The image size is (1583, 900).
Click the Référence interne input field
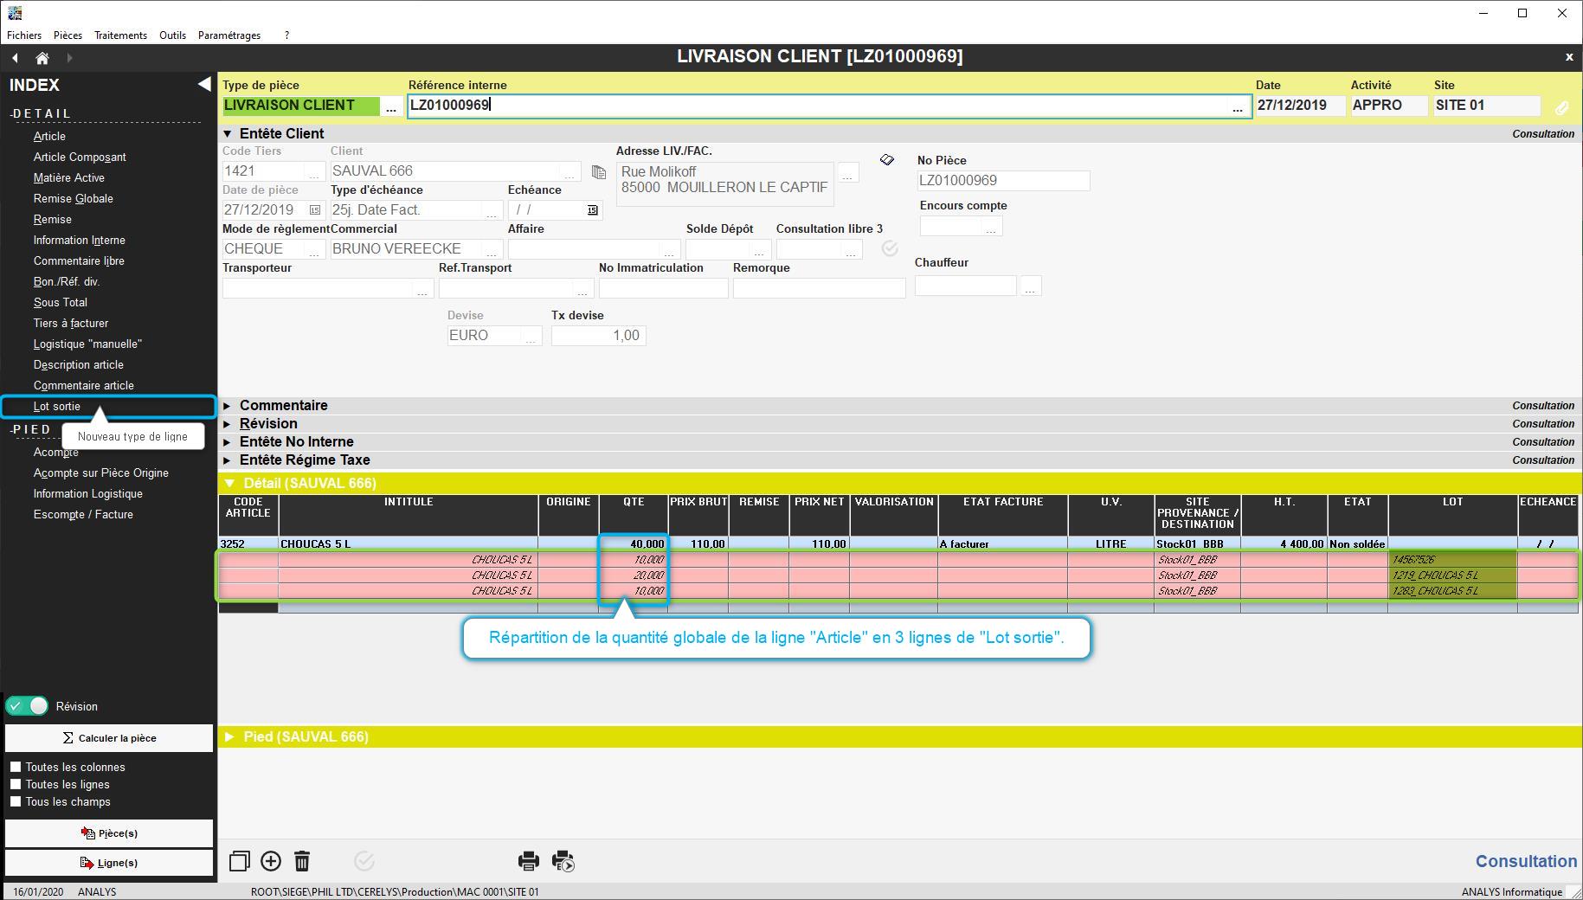tap(814, 106)
